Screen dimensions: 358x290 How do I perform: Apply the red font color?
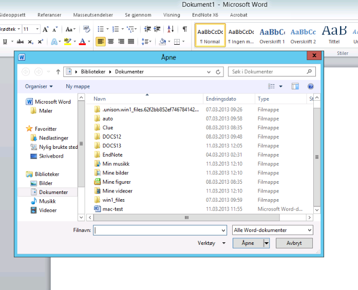coord(82,42)
